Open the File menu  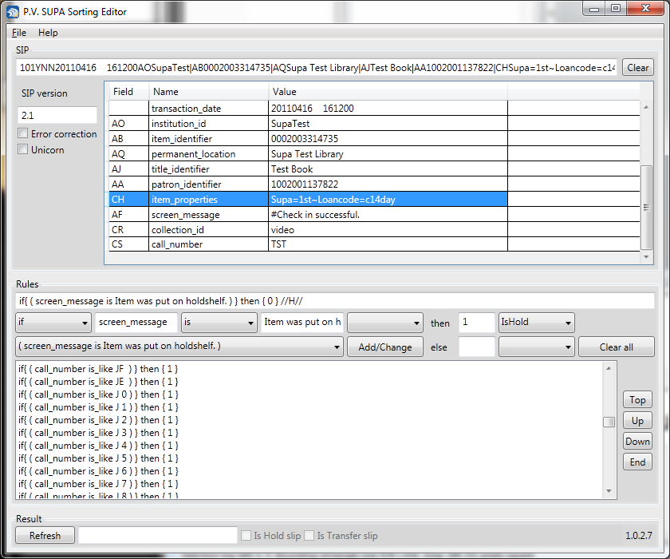coord(19,33)
